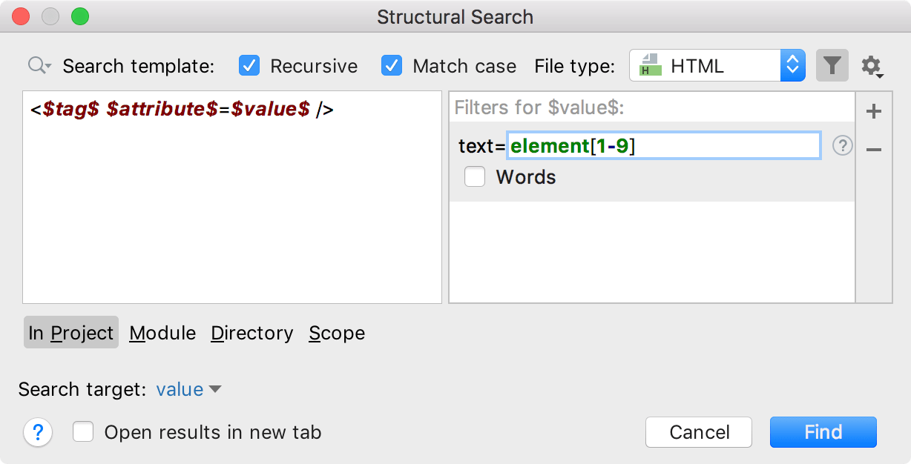The height and width of the screenshot is (464, 911).
Task: Open help for the text filter field
Action: click(842, 145)
